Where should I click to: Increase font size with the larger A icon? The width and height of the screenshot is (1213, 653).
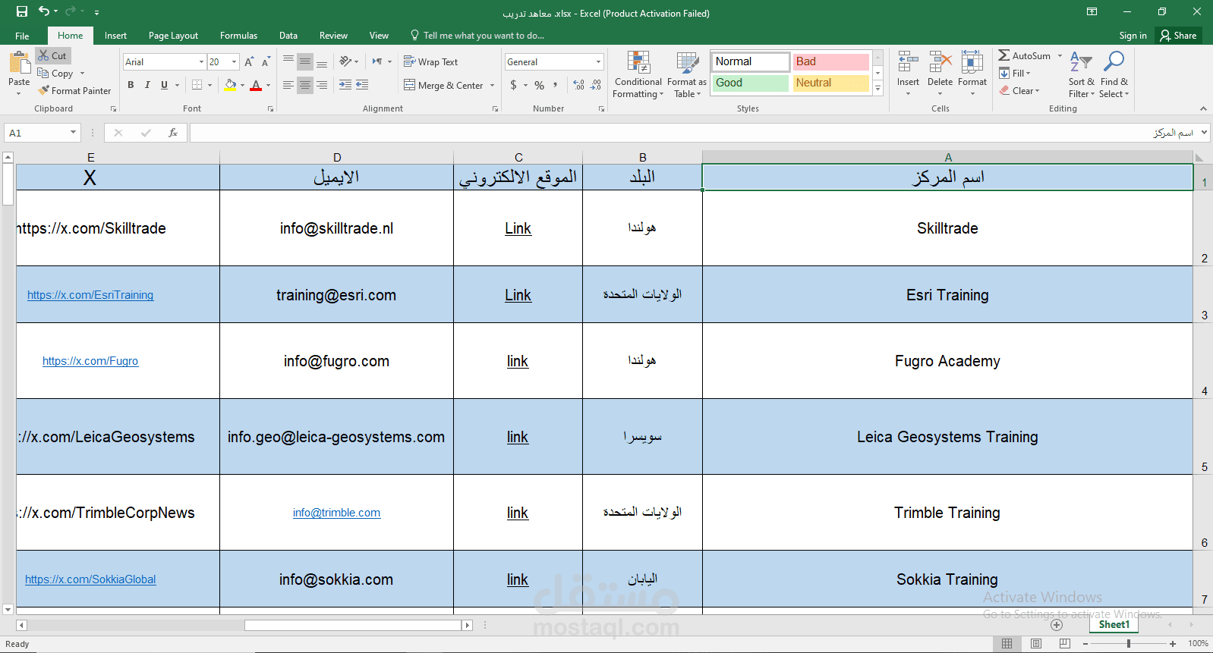249,61
